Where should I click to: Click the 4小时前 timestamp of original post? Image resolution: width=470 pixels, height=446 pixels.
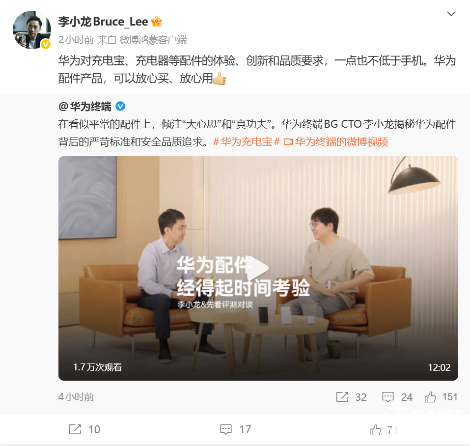(x=76, y=397)
